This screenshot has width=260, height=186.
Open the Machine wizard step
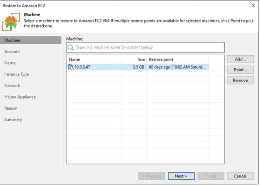[x=31, y=40]
